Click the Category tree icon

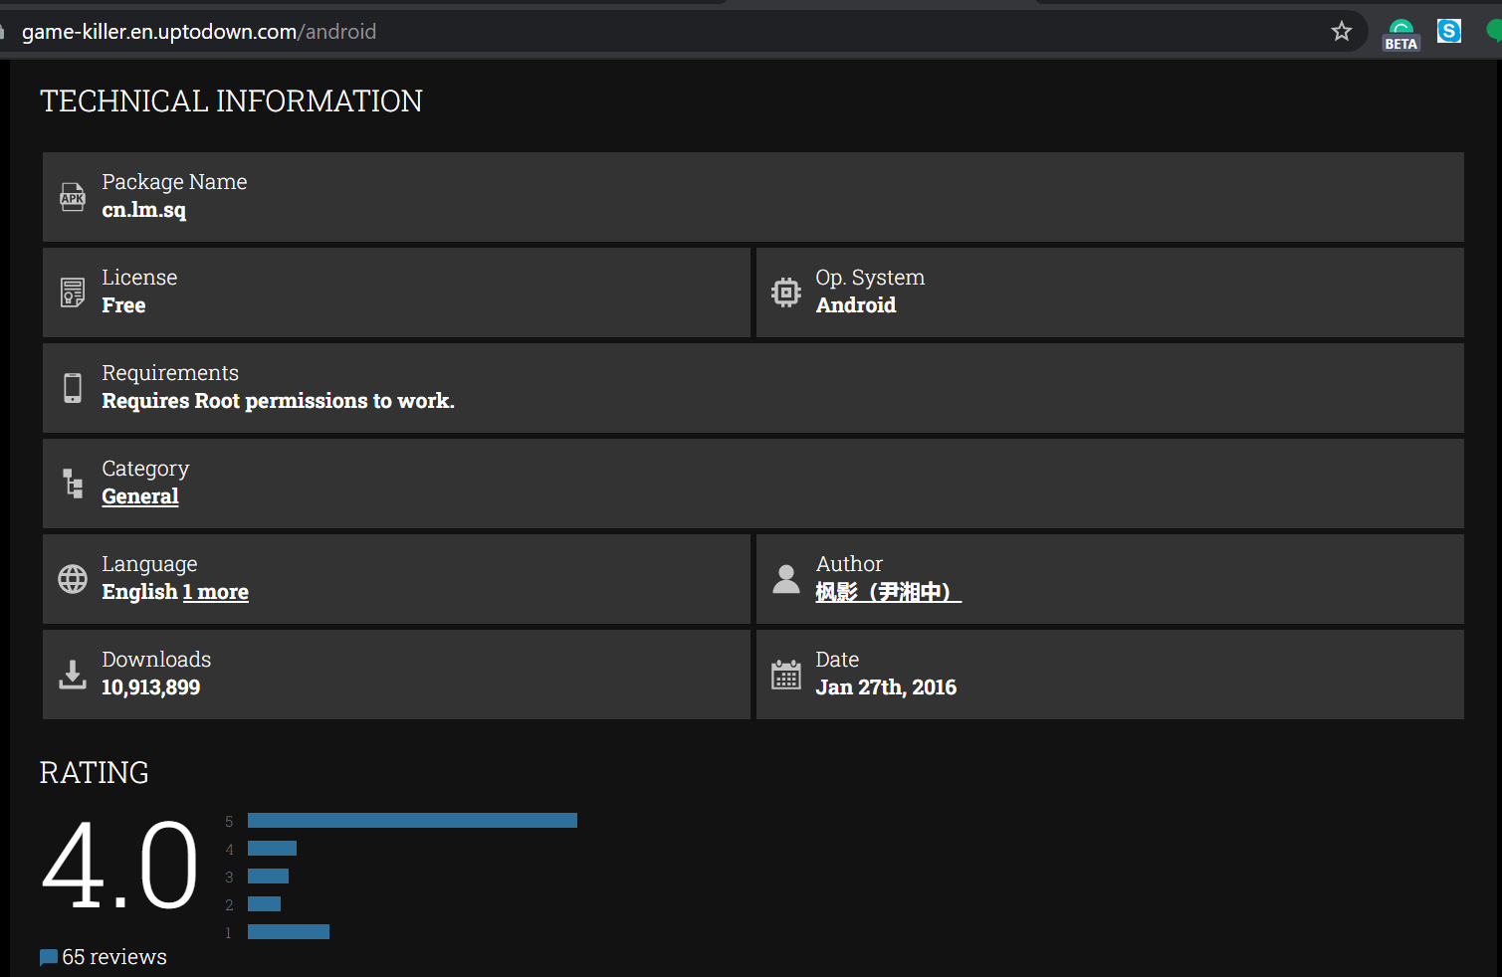[73, 484]
